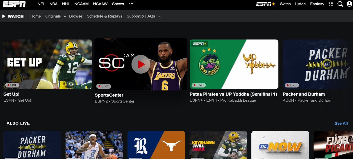Screen dimensions: 353x159
Task: Open the NBA menu
Action: tap(54, 4)
